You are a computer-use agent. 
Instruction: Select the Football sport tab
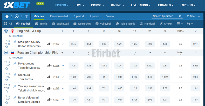tap(23, 24)
